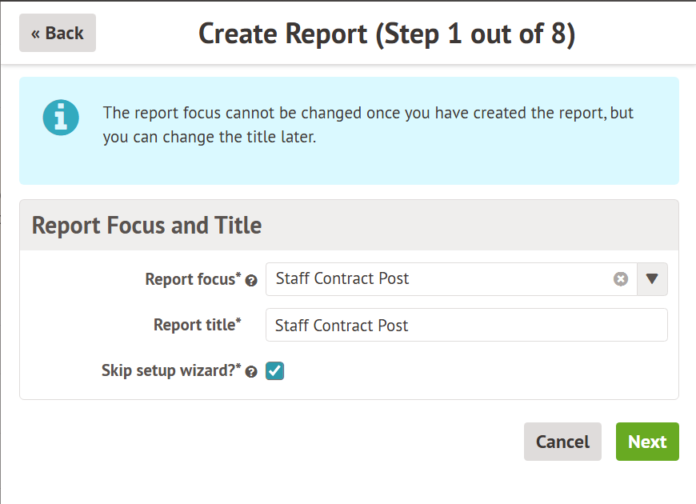Click the 'Skip setup wizard?' label text
The height and width of the screenshot is (504, 696).
[x=168, y=371]
